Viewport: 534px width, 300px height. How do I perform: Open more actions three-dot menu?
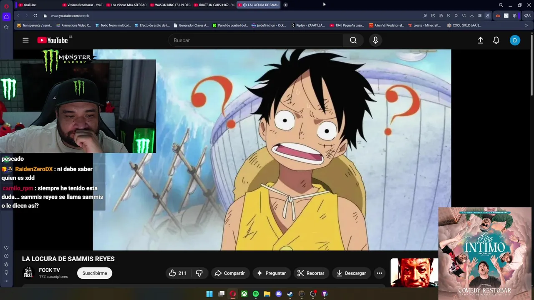380,273
